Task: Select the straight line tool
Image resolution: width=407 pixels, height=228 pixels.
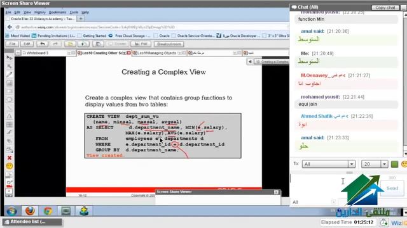Action: click(10, 108)
